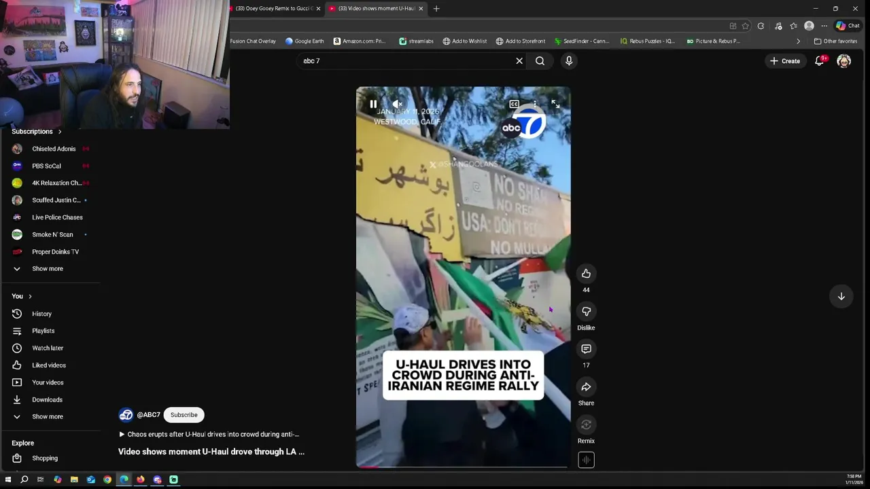Toggle closed captions on the video

(515, 104)
